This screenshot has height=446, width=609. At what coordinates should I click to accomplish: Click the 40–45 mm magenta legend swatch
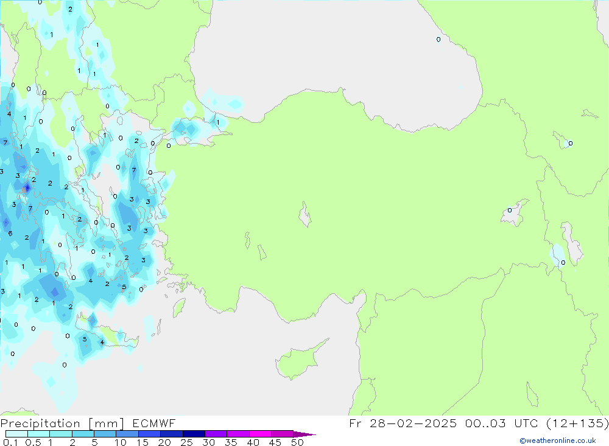point(260,434)
